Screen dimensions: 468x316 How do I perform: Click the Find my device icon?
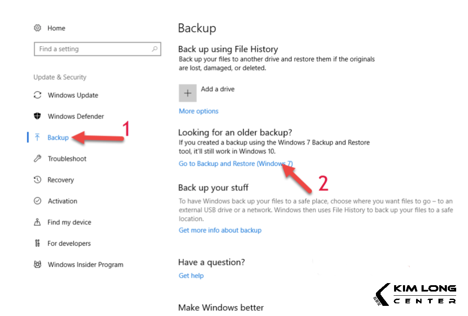(38, 222)
